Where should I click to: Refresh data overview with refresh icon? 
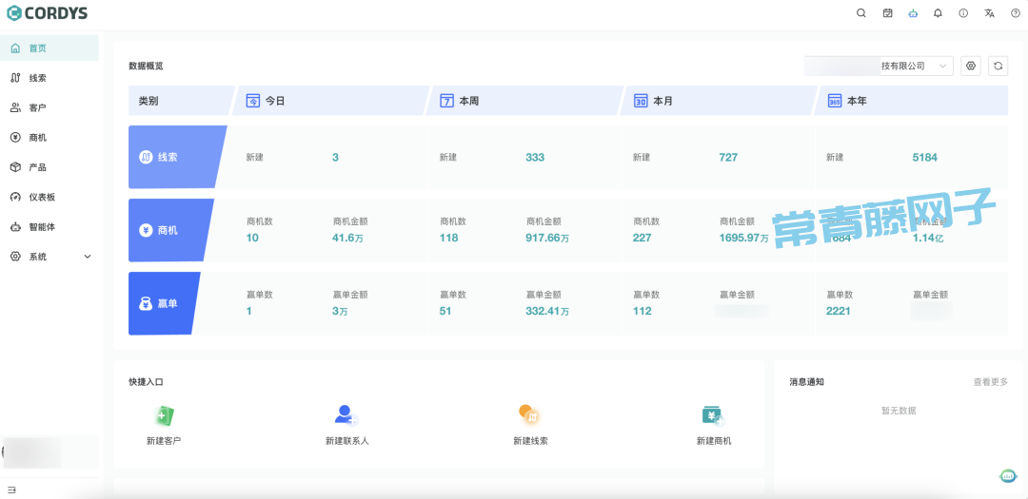[998, 66]
